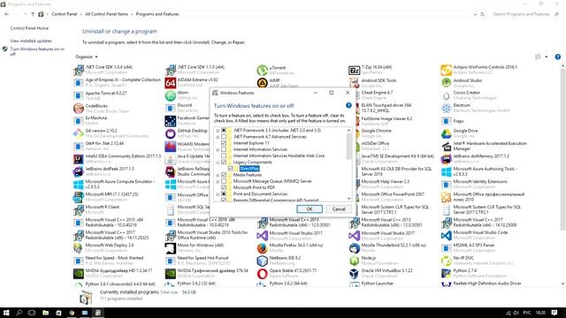Open the Organize dropdown menu
This screenshot has height=318, width=566.
(x=87, y=57)
